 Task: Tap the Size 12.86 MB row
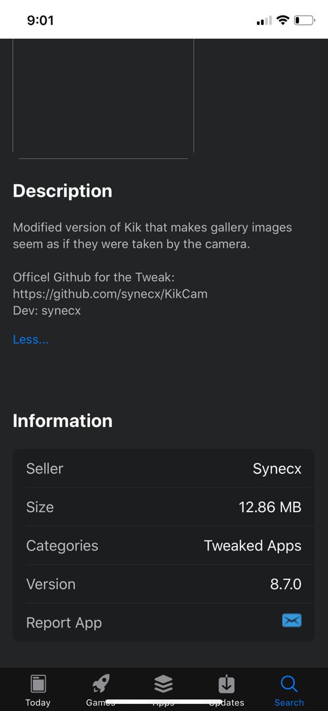pos(164,507)
